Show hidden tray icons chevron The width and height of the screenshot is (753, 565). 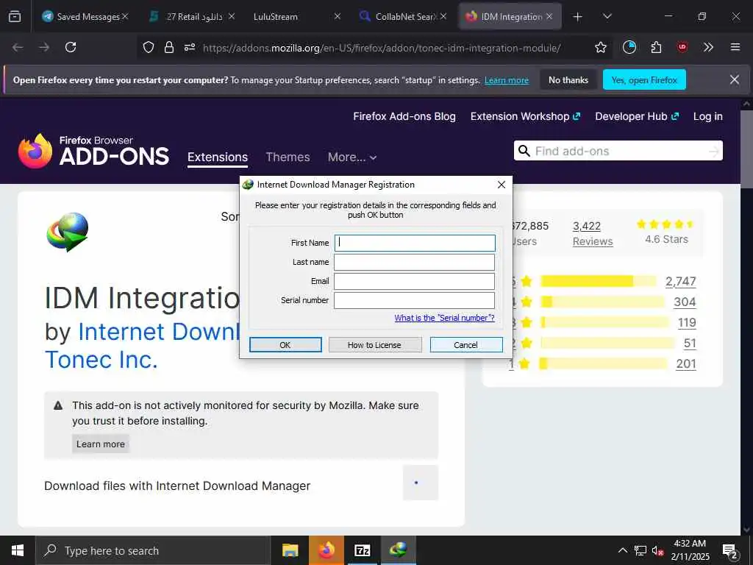click(x=622, y=550)
